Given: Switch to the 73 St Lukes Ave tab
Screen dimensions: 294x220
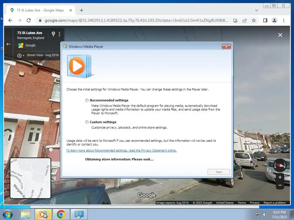Looking at the screenshot, I should click(40, 10).
